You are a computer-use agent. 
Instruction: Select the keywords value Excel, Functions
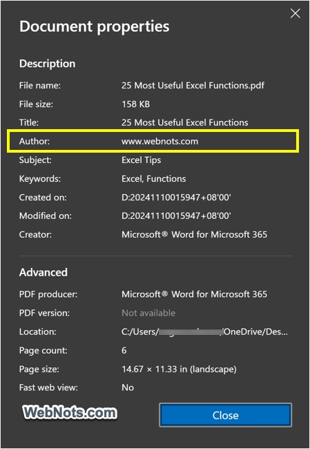click(154, 179)
